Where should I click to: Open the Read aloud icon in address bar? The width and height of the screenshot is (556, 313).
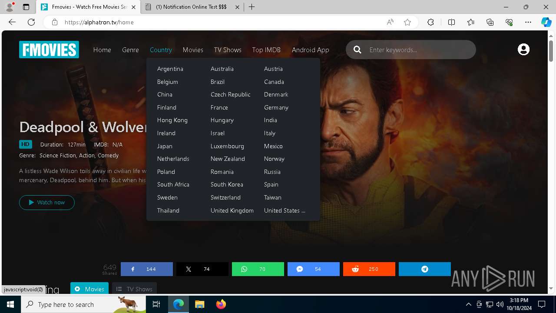tap(390, 22)
